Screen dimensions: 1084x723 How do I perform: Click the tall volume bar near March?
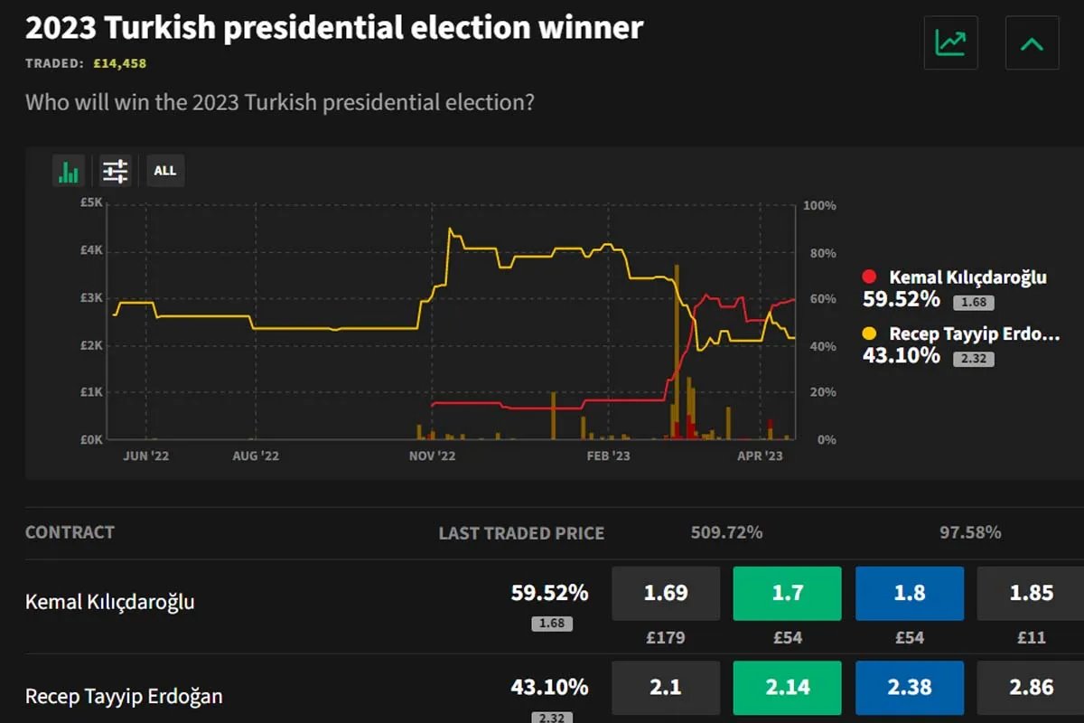coord(676,352)
